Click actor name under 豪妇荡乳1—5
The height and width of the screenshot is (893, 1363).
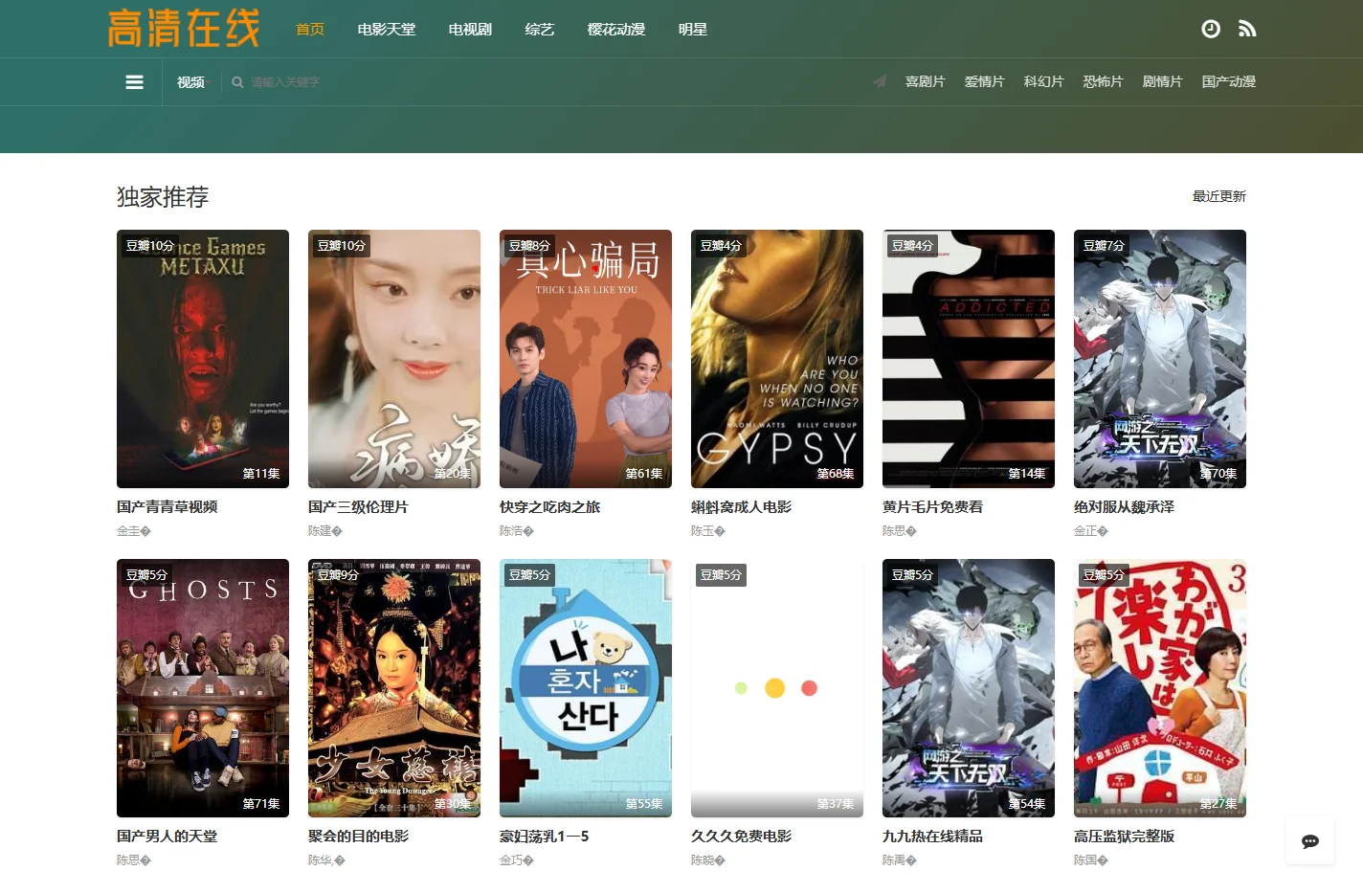[517, 860]
